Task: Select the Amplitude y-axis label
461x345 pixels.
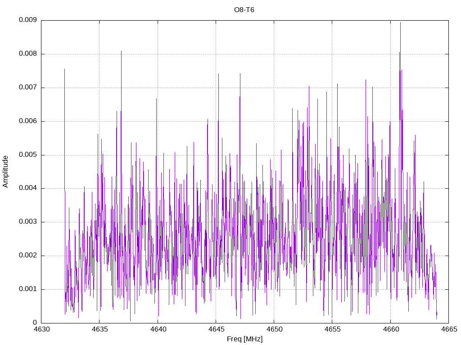Action: (5, 172)
